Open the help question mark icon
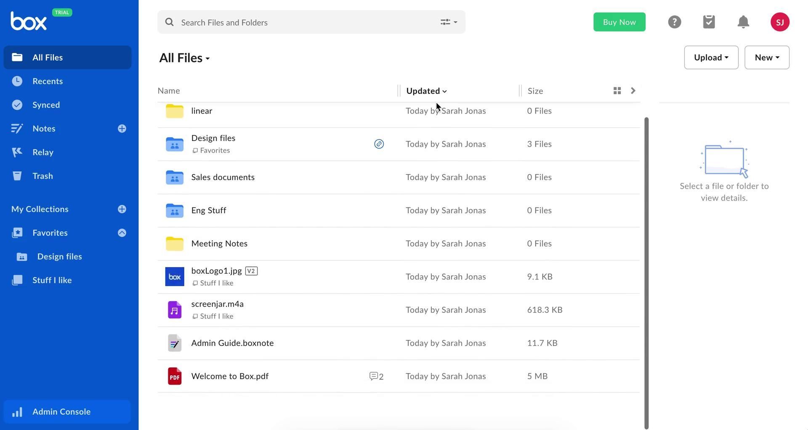 point(674,22)
